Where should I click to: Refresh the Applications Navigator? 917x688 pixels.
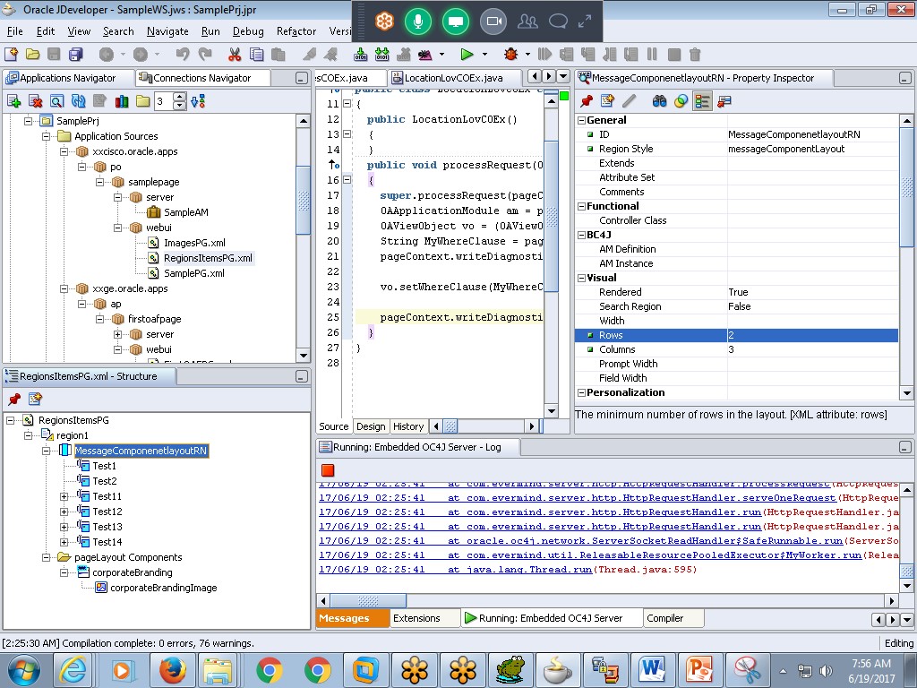coord(79,100)
